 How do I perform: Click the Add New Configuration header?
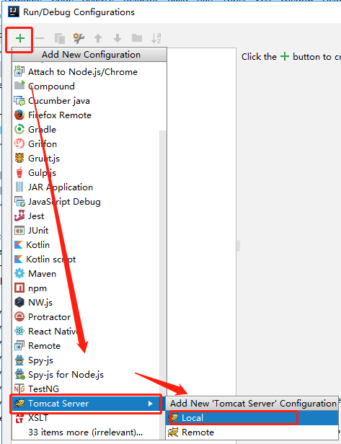click(91, 54)
